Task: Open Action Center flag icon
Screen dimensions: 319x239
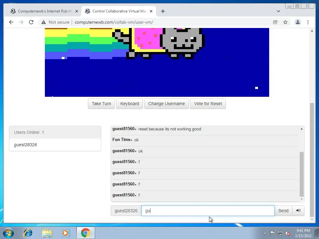Action: 272,233
